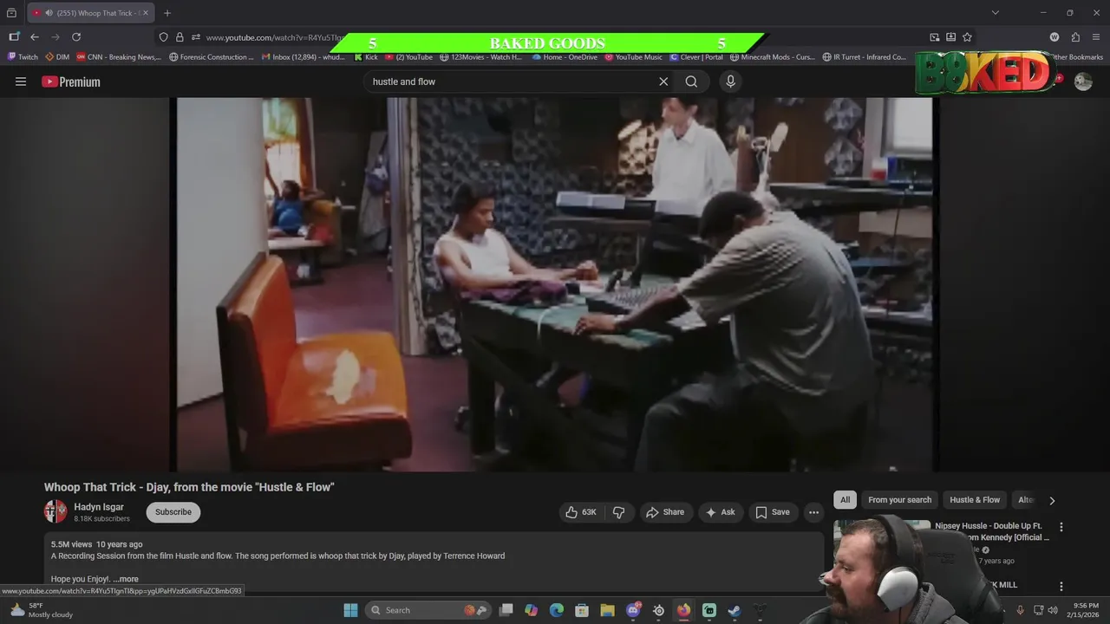The width and height of the screenshot is (1110, 624).
Task: Open Home - OneDrive bookmark
Action: click(x=565, y=57)
